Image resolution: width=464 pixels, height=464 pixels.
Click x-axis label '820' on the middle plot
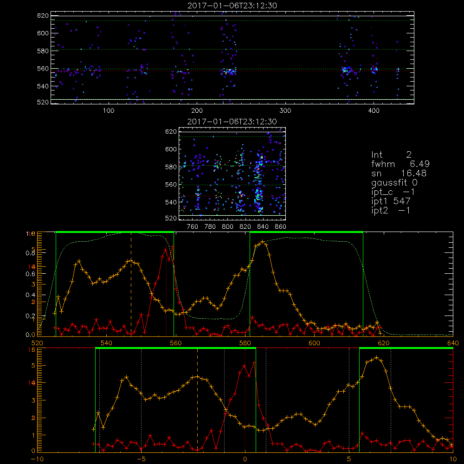pyautogui.click(x=245, y=227)
